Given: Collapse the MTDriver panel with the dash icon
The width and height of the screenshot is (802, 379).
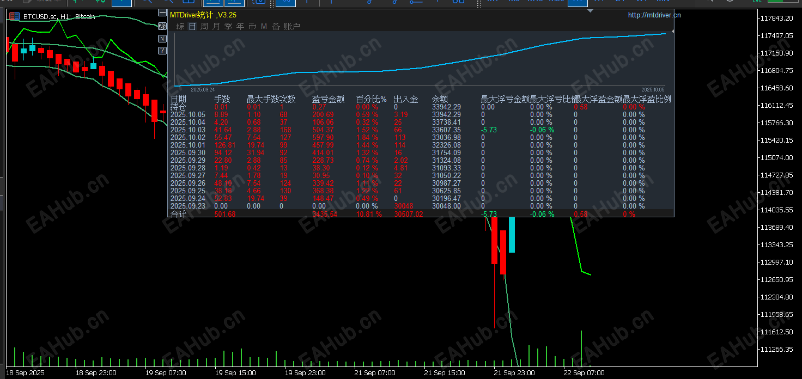Looking at the screenshot, I should (x=162, y=13).
